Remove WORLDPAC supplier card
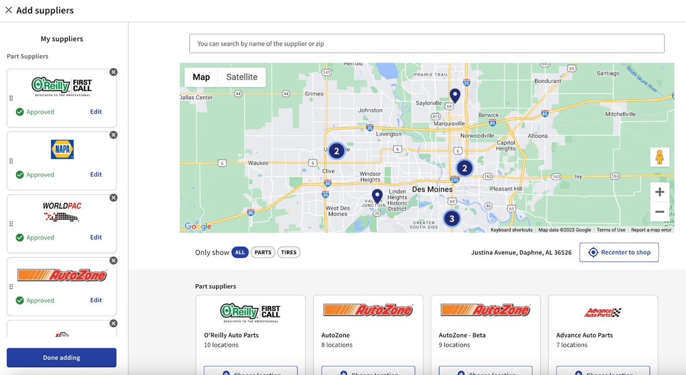This screenshot has height=375, width=686. [x=113, y=198]
